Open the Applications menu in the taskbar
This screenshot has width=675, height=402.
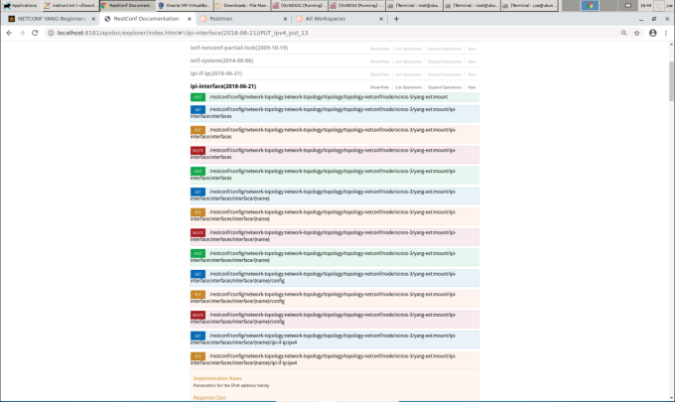(20, 5)
